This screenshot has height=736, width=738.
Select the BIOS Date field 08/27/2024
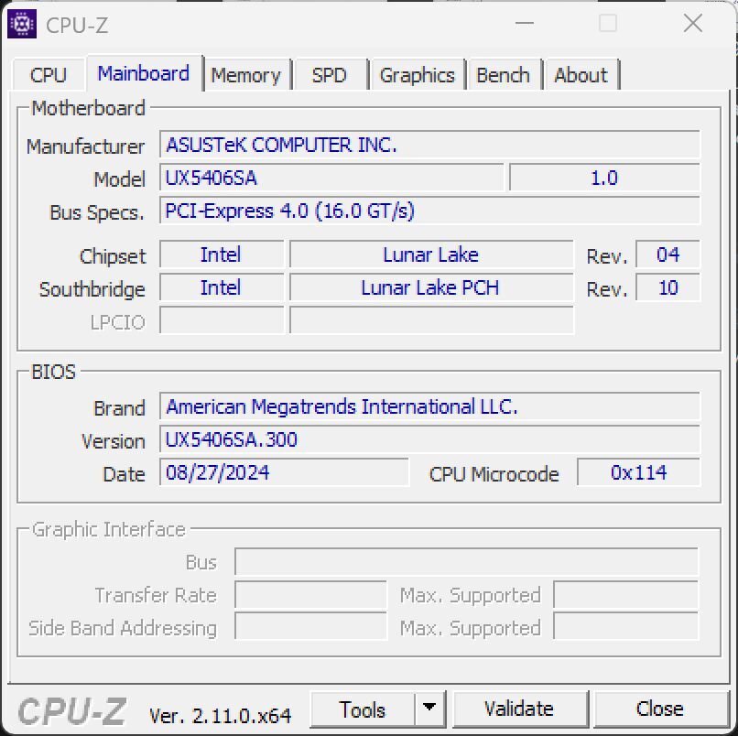click(284, 472)
